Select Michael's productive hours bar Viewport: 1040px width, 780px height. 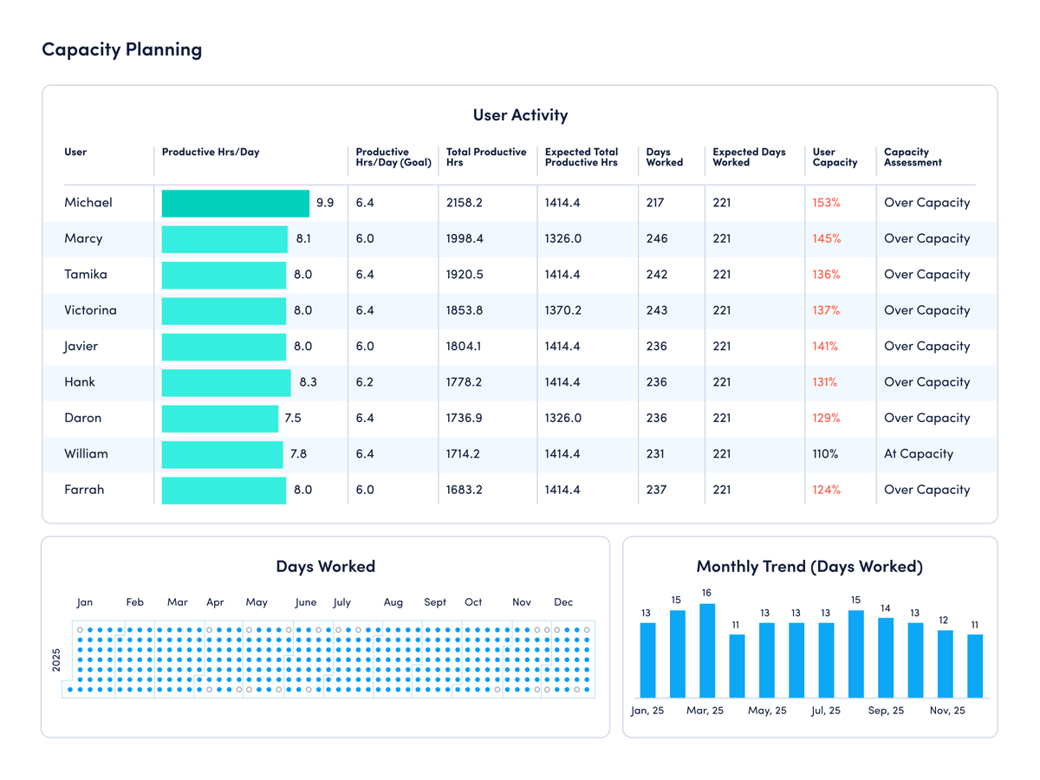[x=234, y=203]
